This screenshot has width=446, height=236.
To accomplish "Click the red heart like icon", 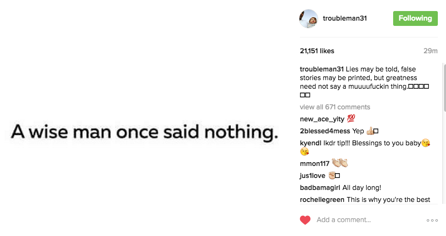I will tap(305, 220).
